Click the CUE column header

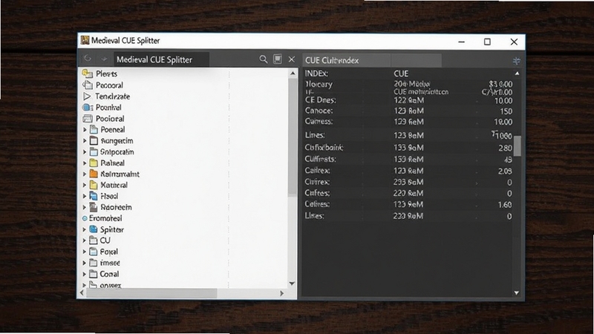[401, 73]
